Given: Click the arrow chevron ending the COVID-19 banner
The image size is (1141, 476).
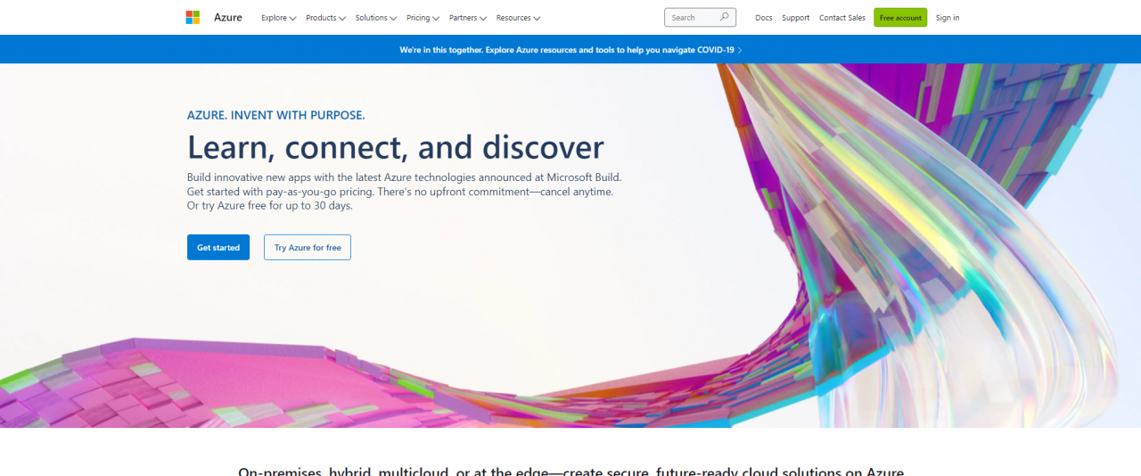Looking at the screenshot, I should point(740,50).
